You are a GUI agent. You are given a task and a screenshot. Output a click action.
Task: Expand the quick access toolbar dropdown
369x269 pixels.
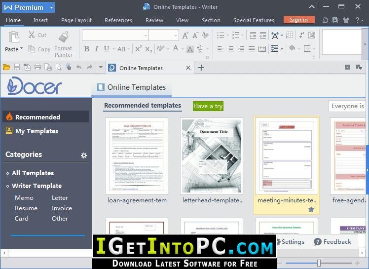point(101,67)
